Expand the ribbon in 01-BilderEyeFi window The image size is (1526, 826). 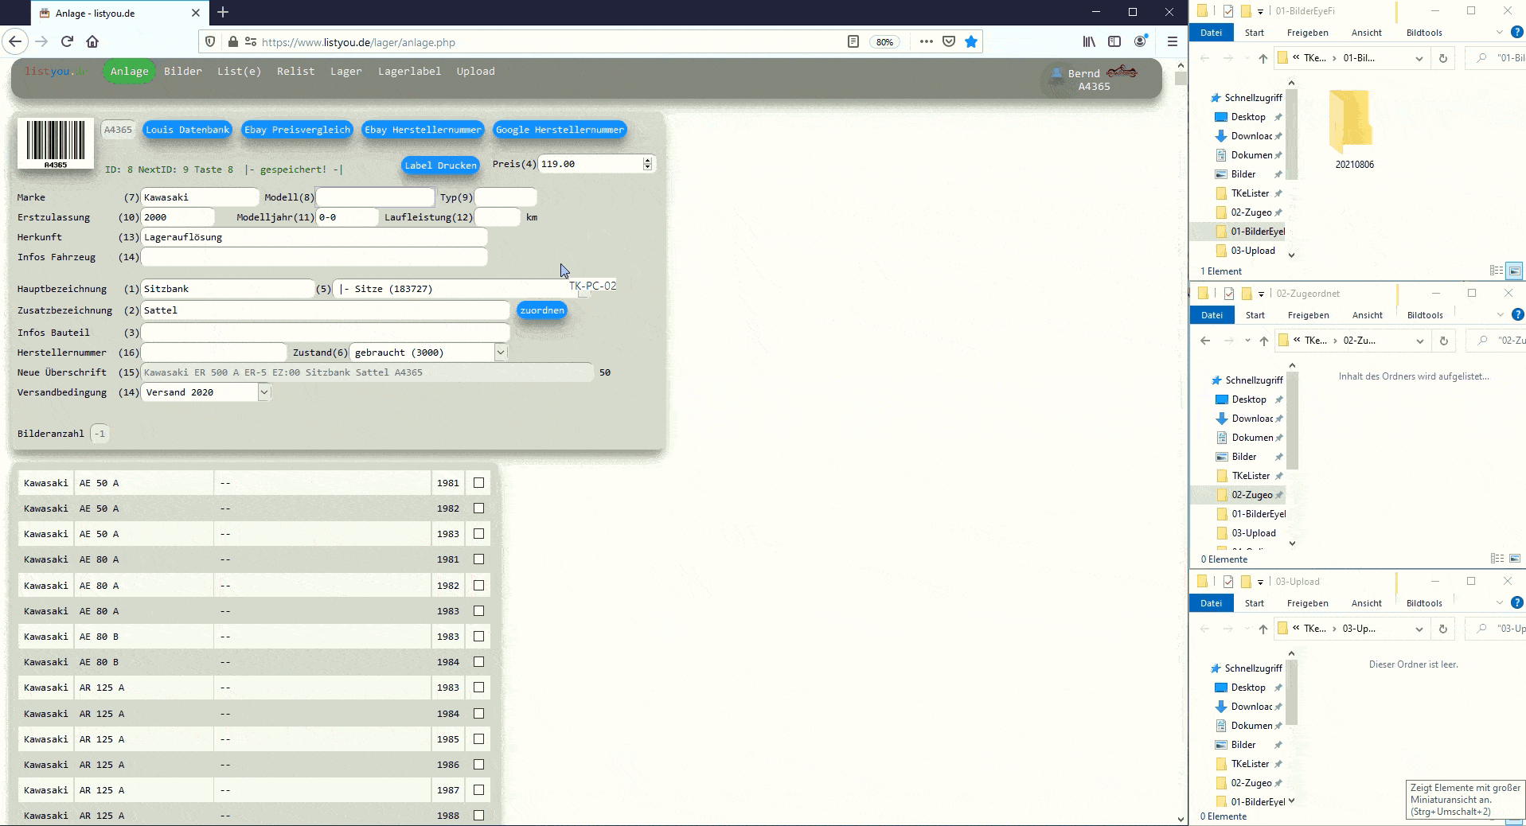click(x=1499, y=33)
